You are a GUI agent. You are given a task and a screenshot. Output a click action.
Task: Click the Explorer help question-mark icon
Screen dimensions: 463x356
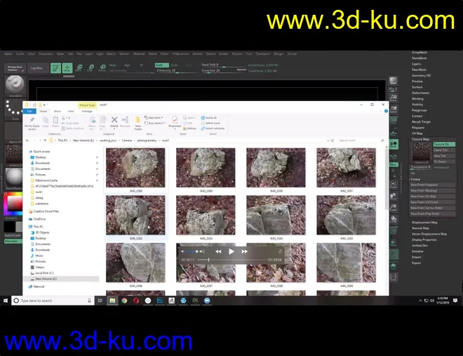click(386, 111)
